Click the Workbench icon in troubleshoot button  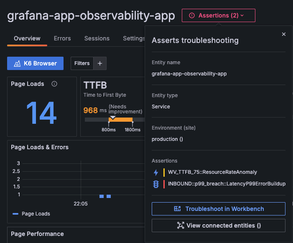click(177, 209)
